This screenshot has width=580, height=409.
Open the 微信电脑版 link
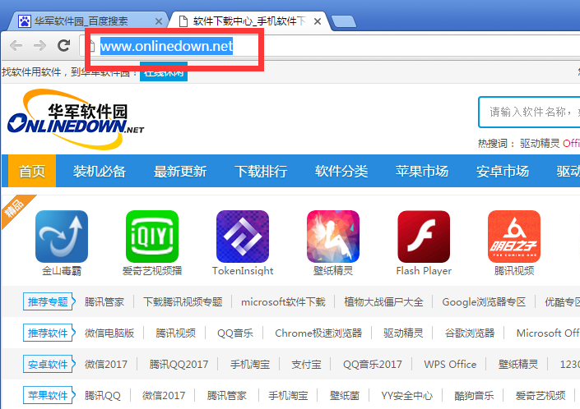[x=109, y=333]
